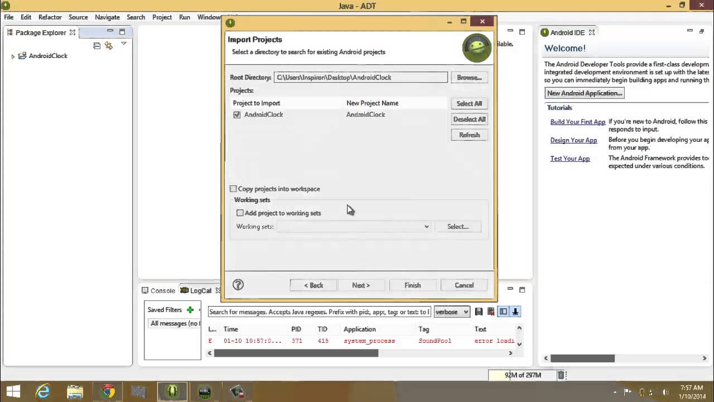Click the Select... working sets button
The image size is (714, 402).
[458, 227]
